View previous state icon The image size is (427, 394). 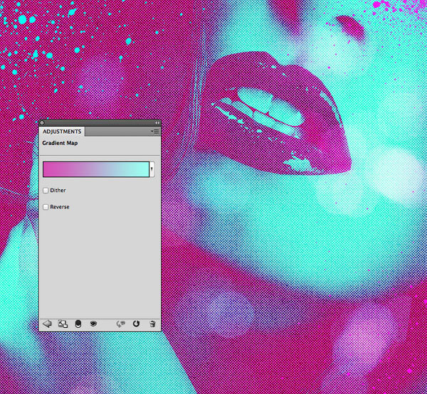coord(121,324)
